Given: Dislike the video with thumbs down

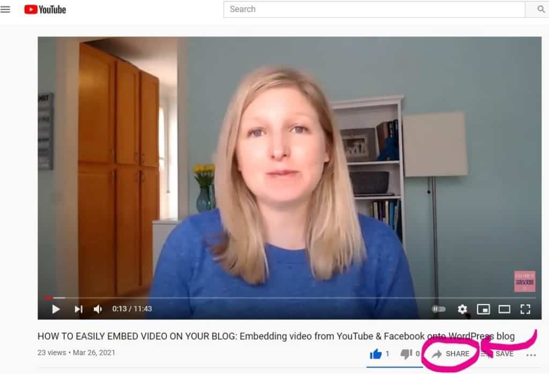Looking at the screenshot, I should pos(406,354).
